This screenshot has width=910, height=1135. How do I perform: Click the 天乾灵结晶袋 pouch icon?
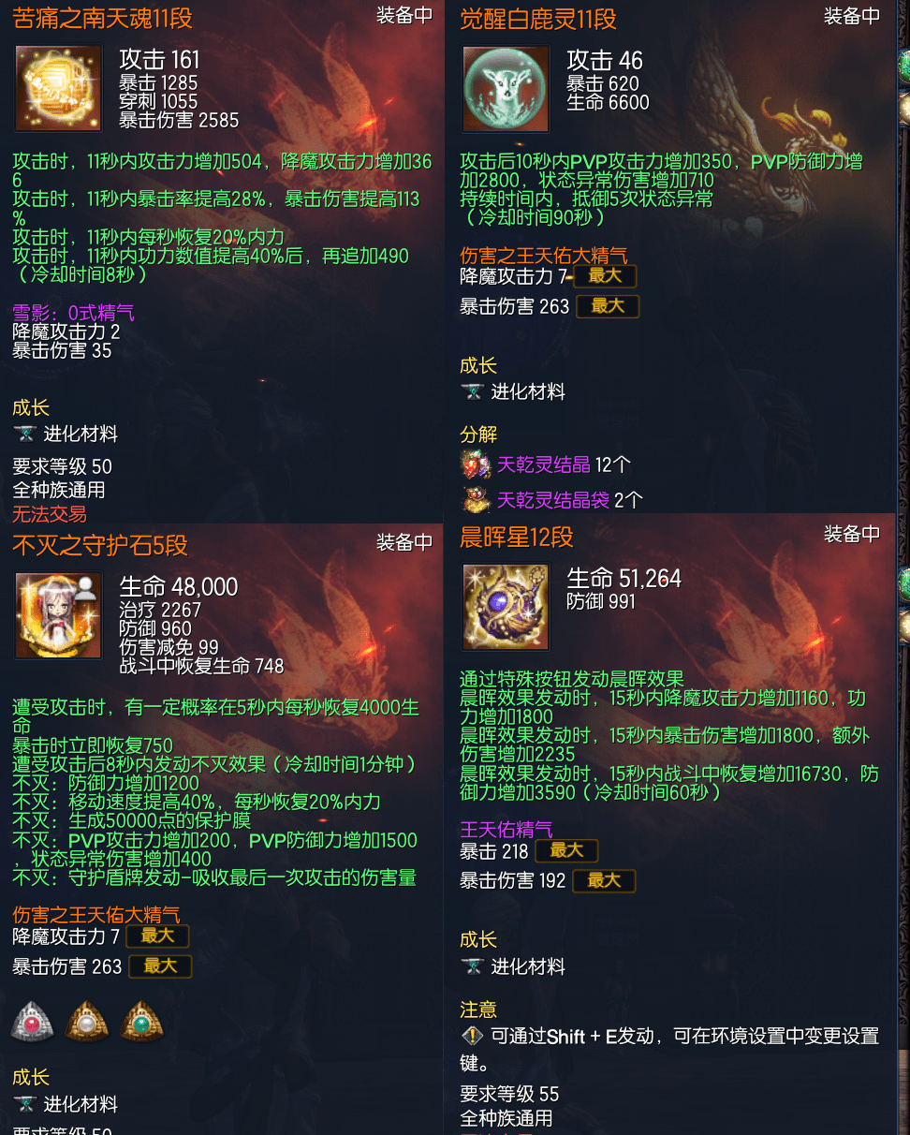476,499
